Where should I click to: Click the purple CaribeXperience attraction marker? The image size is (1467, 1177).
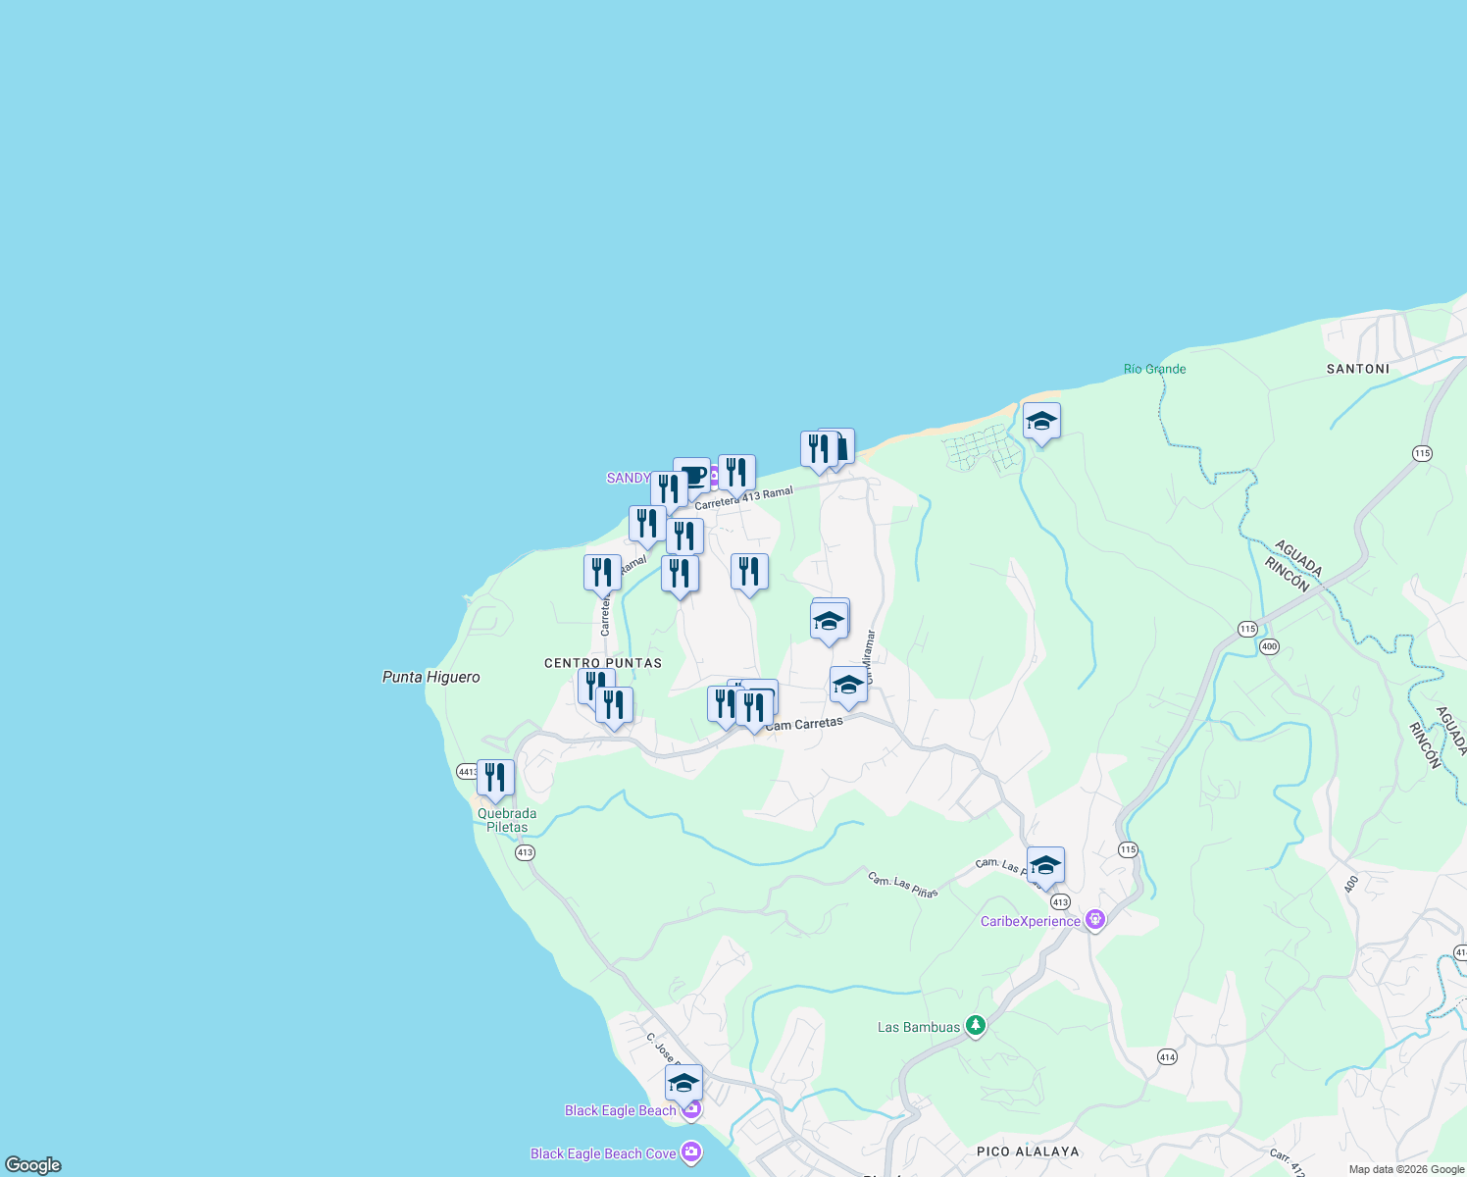point(1095,919)
